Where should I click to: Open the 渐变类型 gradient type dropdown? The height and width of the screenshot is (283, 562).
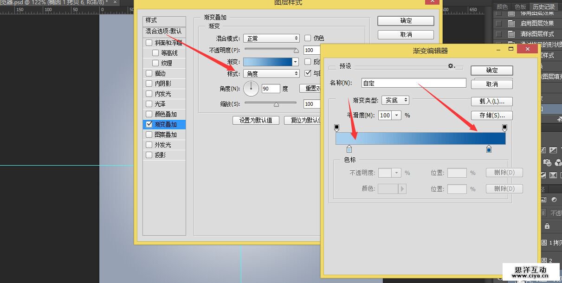tap(395, 100)
